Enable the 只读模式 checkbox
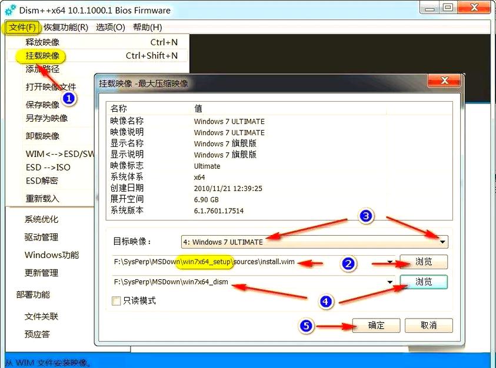Screen dimensions: 496x368 [116, 300]
